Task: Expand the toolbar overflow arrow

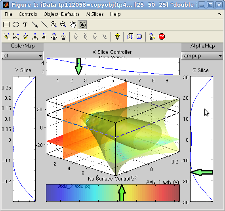Action: point(220,14)
